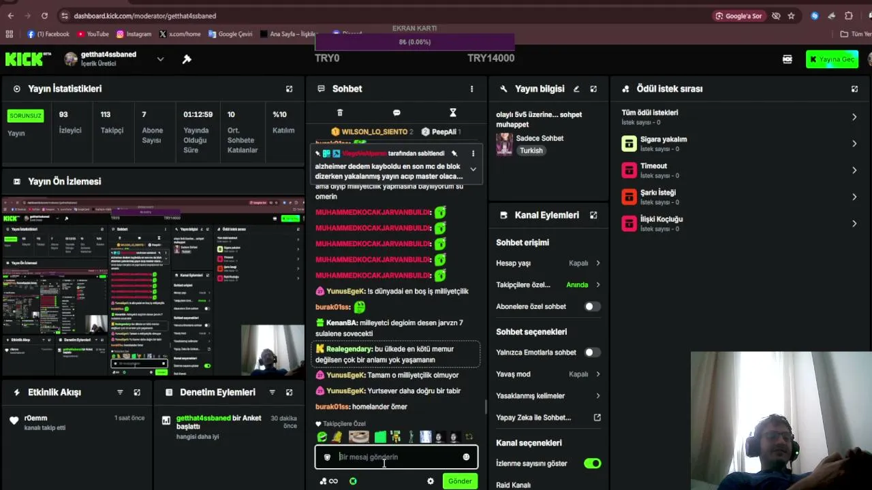Open the İlişki Koçluğu reward row arrow

coord(854,223)
